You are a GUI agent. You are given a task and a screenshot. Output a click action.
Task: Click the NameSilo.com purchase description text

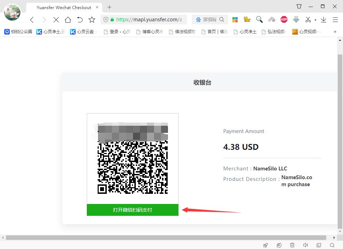pos(297,181)
